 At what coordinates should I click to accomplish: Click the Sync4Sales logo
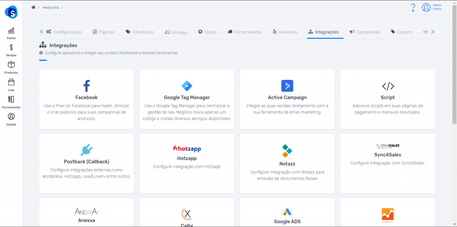pyautogui.click(x=387, y=146)
